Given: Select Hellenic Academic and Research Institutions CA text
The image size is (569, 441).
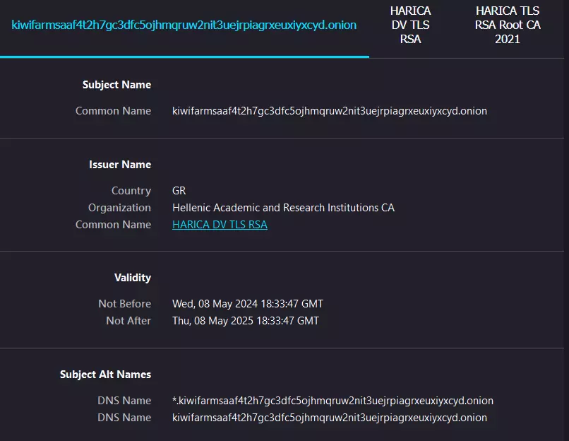Looking at the screenshot, I should 283,207.
